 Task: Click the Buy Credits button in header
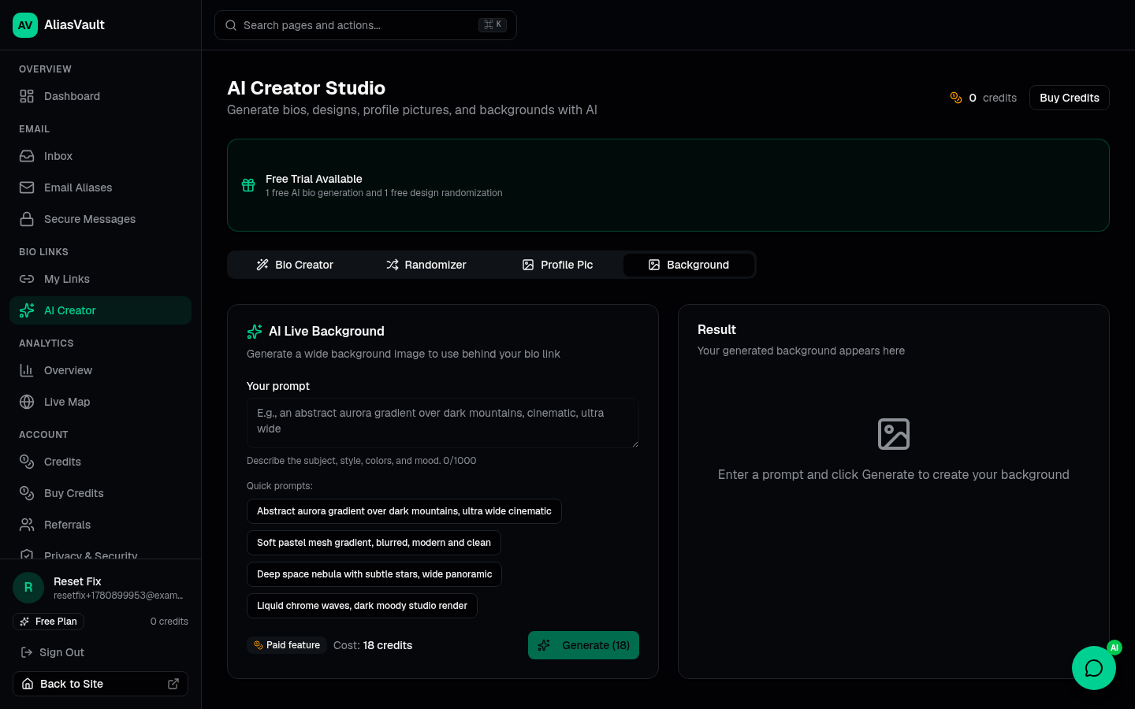point(1070,98)
